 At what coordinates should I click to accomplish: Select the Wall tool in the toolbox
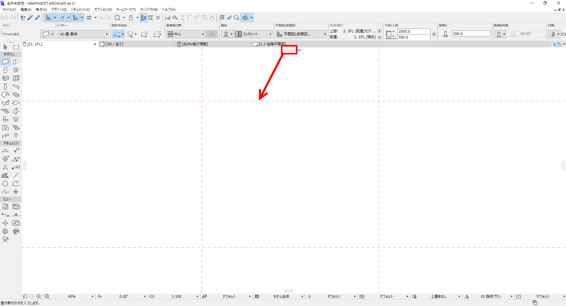pos(5,62)
